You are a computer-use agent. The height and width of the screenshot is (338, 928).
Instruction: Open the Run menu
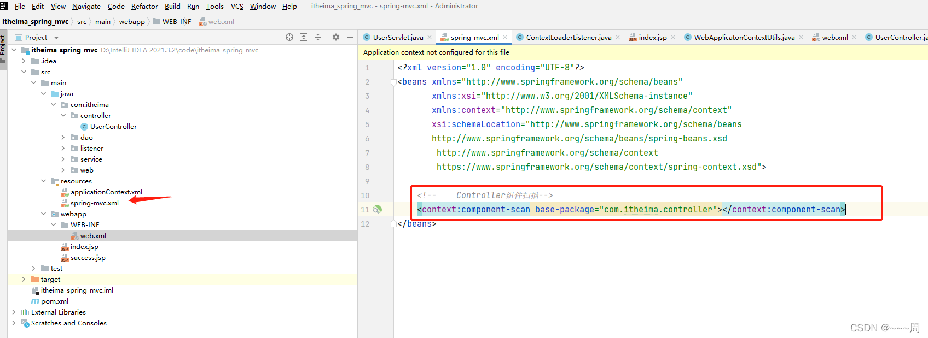(x=193, y=6)
